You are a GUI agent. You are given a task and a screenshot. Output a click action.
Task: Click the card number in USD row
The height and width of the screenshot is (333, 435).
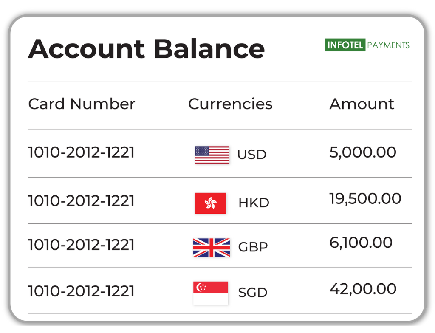point(81,152)
